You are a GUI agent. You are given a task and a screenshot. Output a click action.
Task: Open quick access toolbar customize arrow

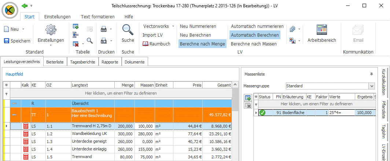tap(32, 6)
